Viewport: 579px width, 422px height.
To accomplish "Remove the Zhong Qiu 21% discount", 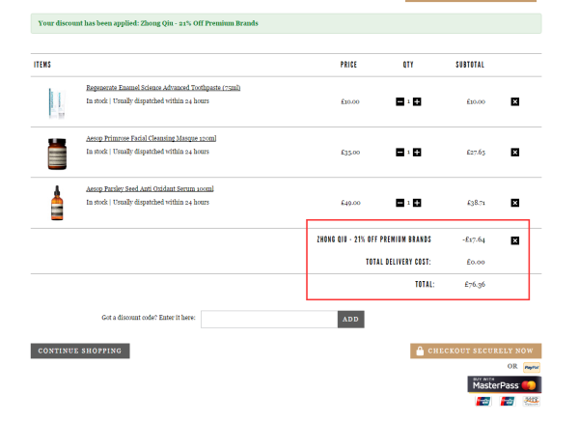I will click(x=514, y=240).
